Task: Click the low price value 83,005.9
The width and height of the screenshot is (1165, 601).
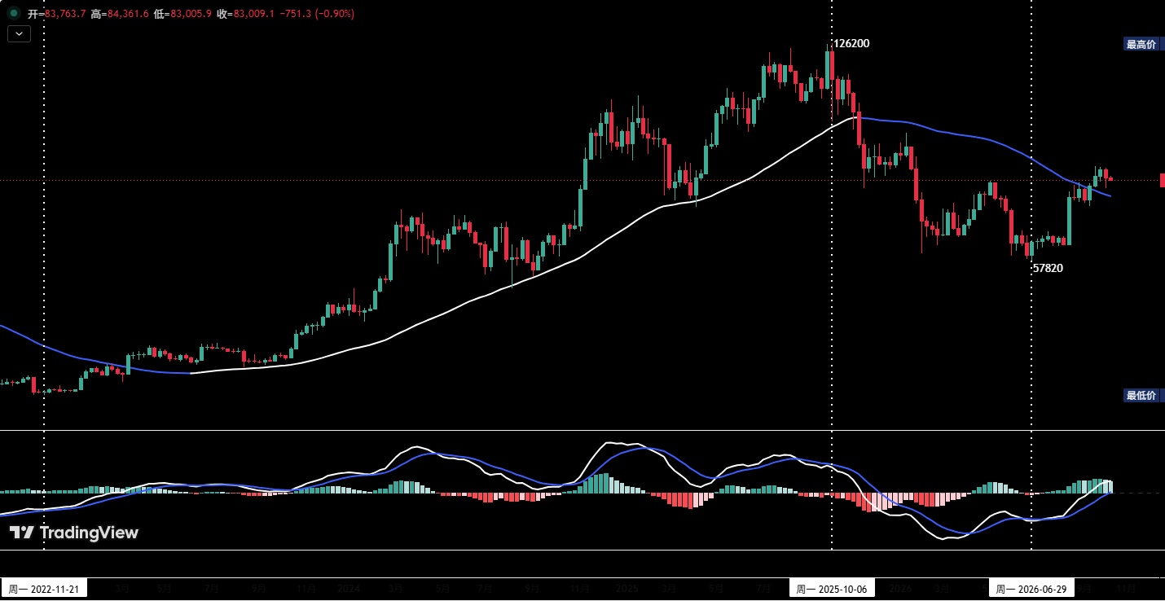Action: (191, 14)
